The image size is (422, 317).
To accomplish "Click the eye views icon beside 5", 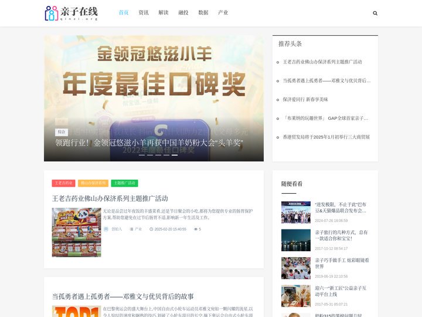I will [x=196, y=229].
